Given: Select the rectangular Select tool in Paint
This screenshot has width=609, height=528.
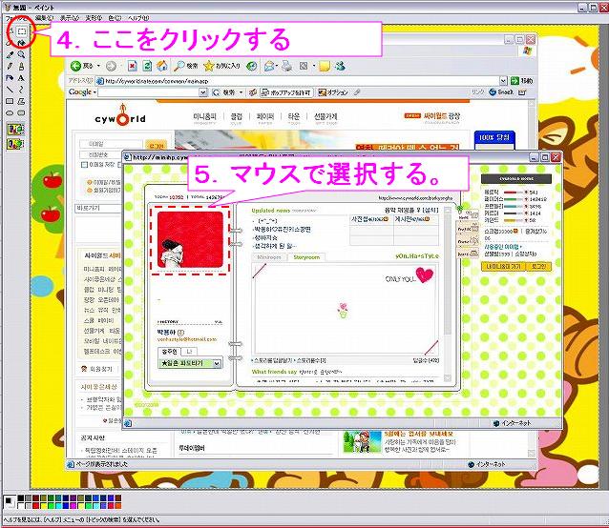Looking at the screenshot, I should [x=22, y=31].
